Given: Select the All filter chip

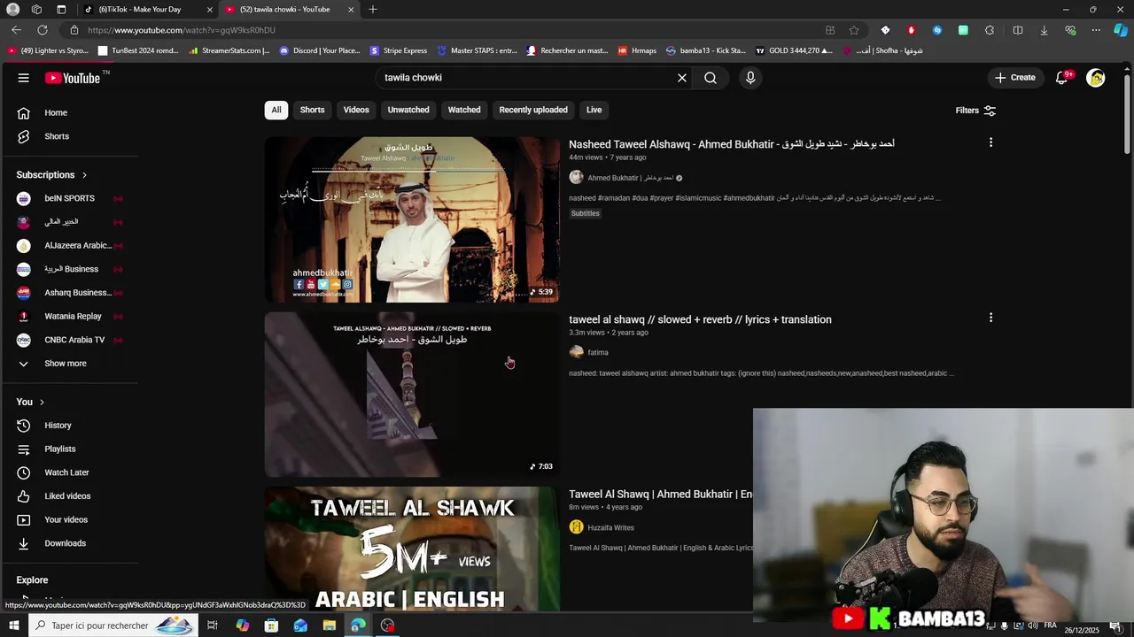Looking at the screenshot, I should (276, 110).
